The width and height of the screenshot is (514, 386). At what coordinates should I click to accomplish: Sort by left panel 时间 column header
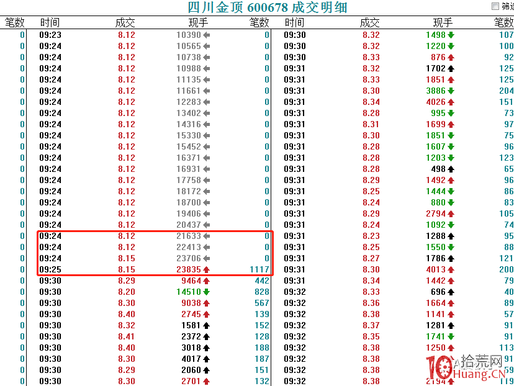(x=50, y=22)
